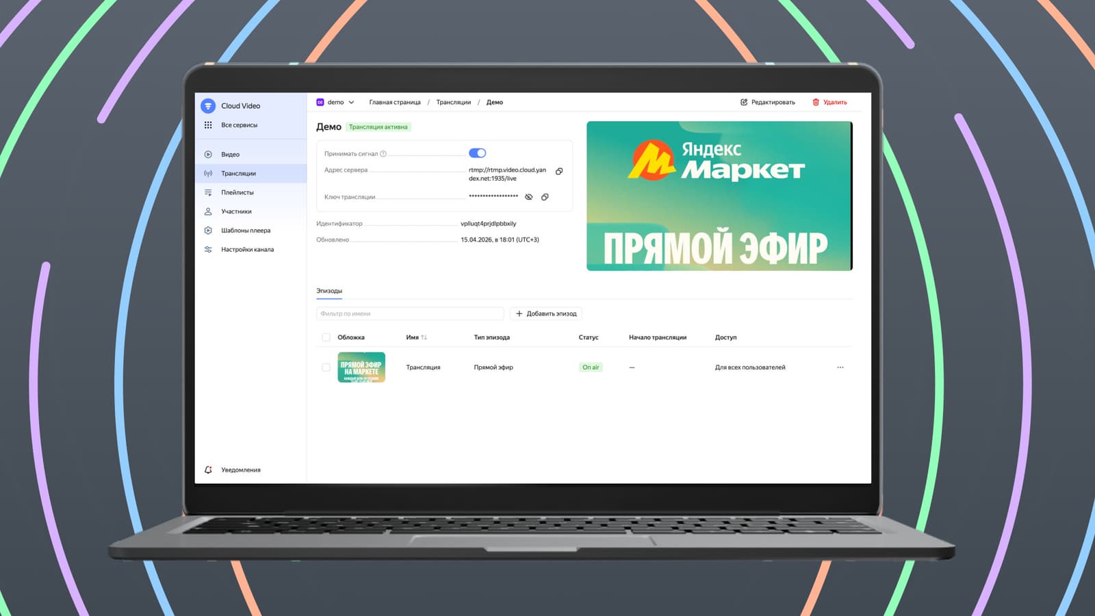Screen dimensions: 1095x616
Task: Open the Видео section in the sidebar
Action: click(250, 155)
